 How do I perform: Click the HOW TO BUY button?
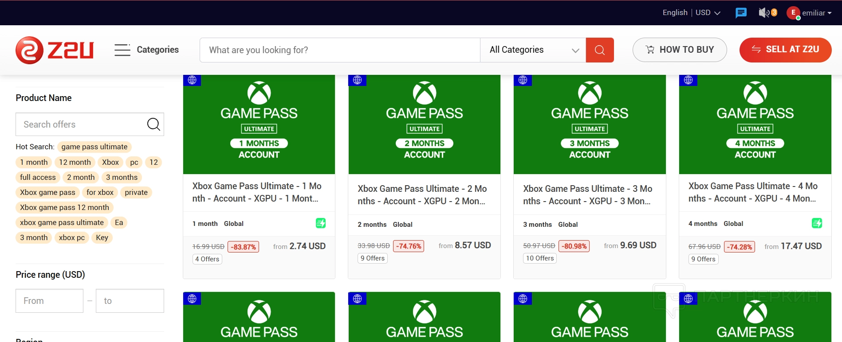[x=679, y=50]
